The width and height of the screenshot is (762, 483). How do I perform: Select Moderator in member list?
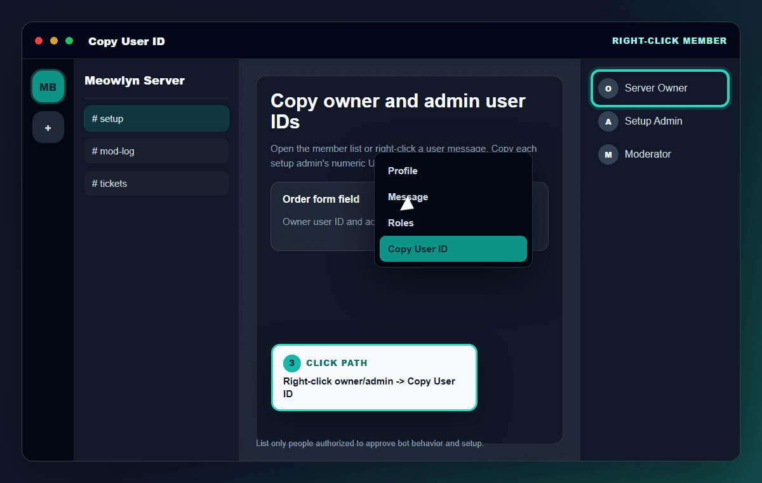click(x=660, y=154)
